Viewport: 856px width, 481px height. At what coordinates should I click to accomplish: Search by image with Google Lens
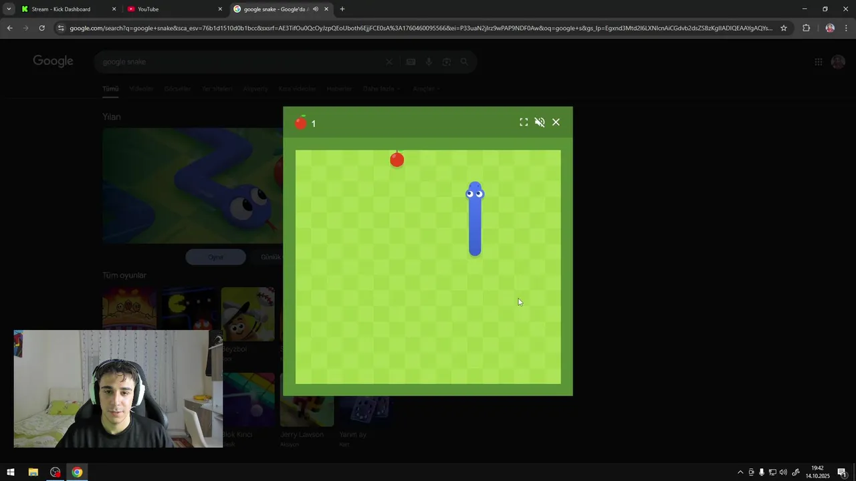pos(446,61)
